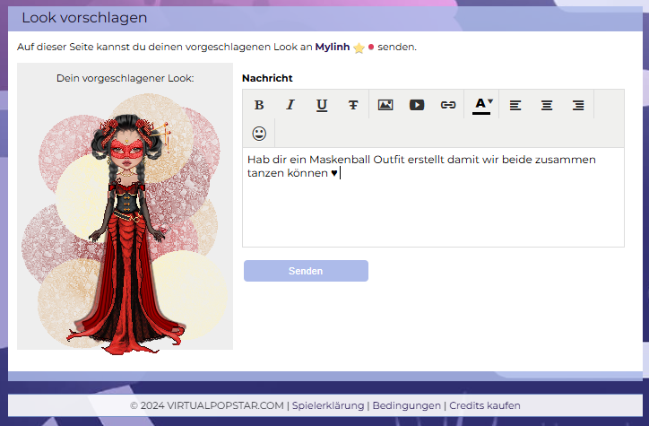Screen dimensions: 649x426
Task: Apply strikethrough formatting
Action: pyautogui.click(x=353, y=105)
